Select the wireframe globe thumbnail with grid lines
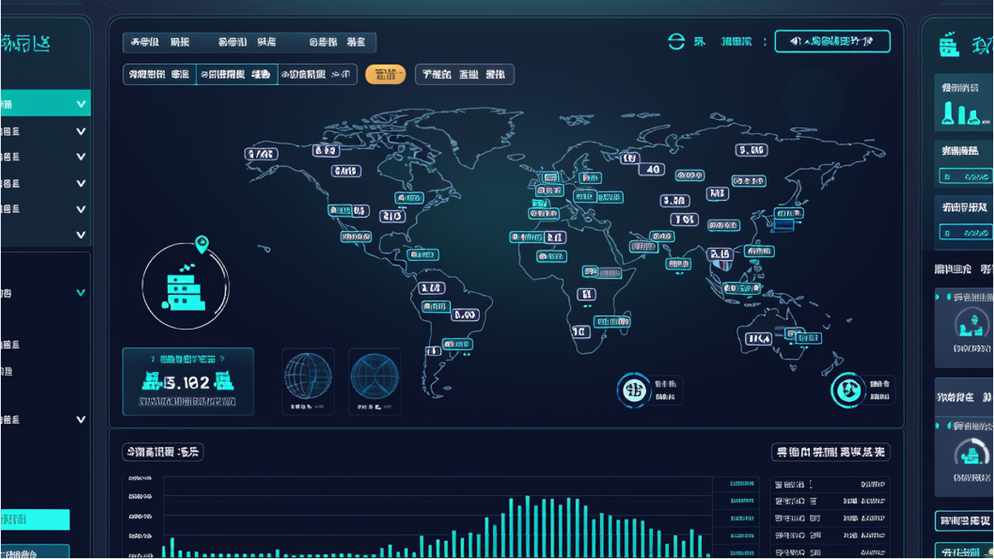Screen dimensions: 994x559 coord(307,377)
